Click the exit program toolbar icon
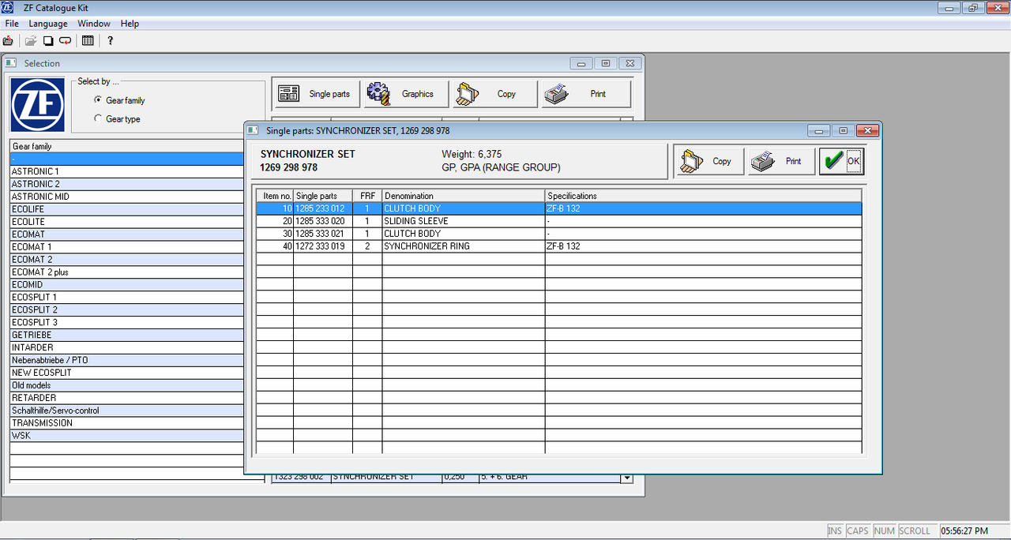1011x540 pixels. click(x=9, y=40)
